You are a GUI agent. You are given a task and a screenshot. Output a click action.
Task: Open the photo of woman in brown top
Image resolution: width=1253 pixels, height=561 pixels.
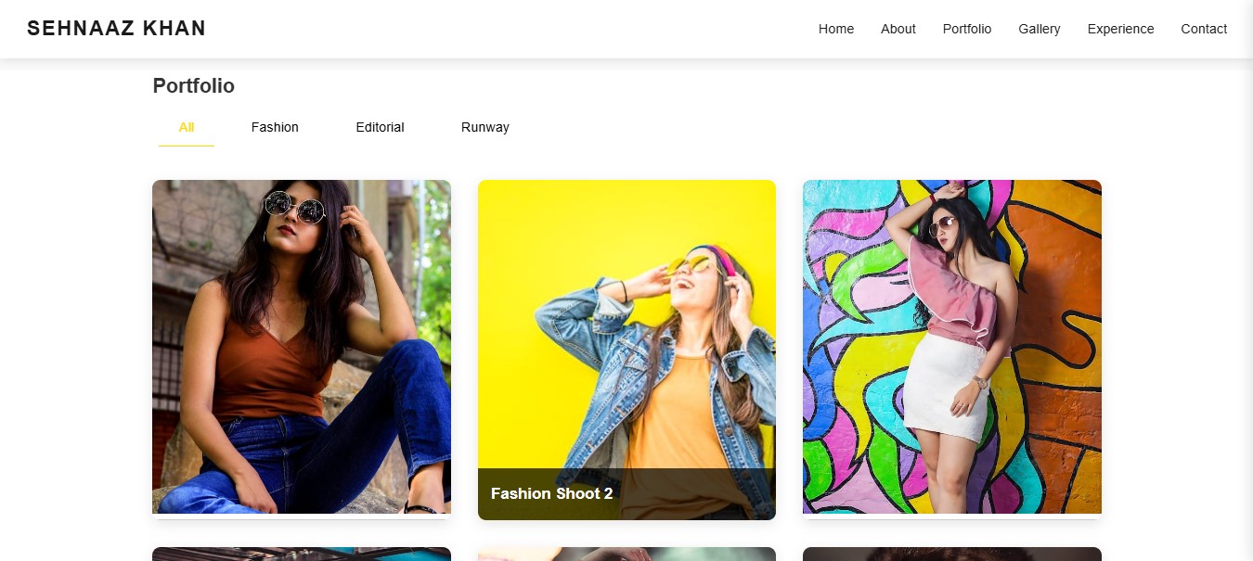pyautogui.click(x=302, y=346)
